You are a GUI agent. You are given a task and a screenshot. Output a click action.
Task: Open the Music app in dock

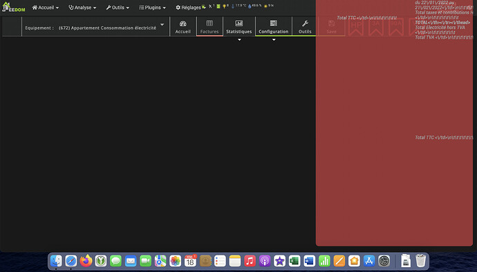250,261
